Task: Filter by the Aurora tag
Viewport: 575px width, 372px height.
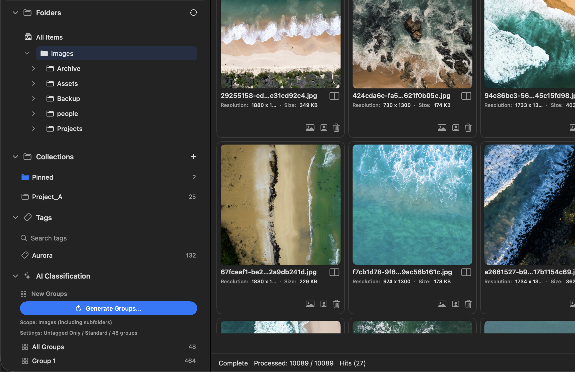Action: pyautogui.click(x=108, y=255)
